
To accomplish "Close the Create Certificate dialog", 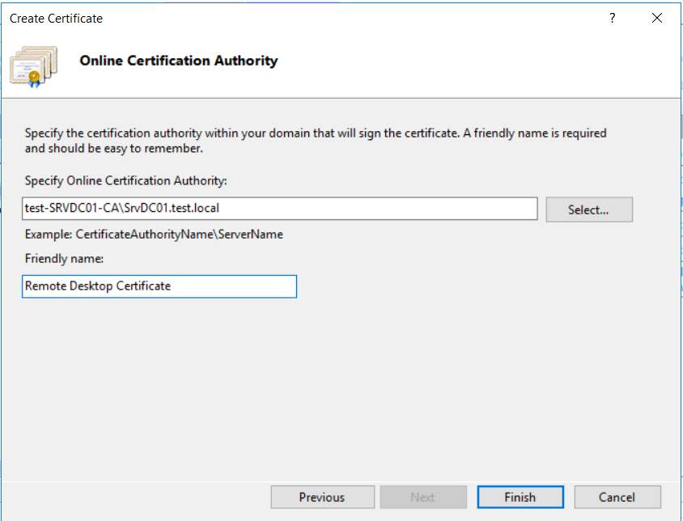I will (657, 18).
